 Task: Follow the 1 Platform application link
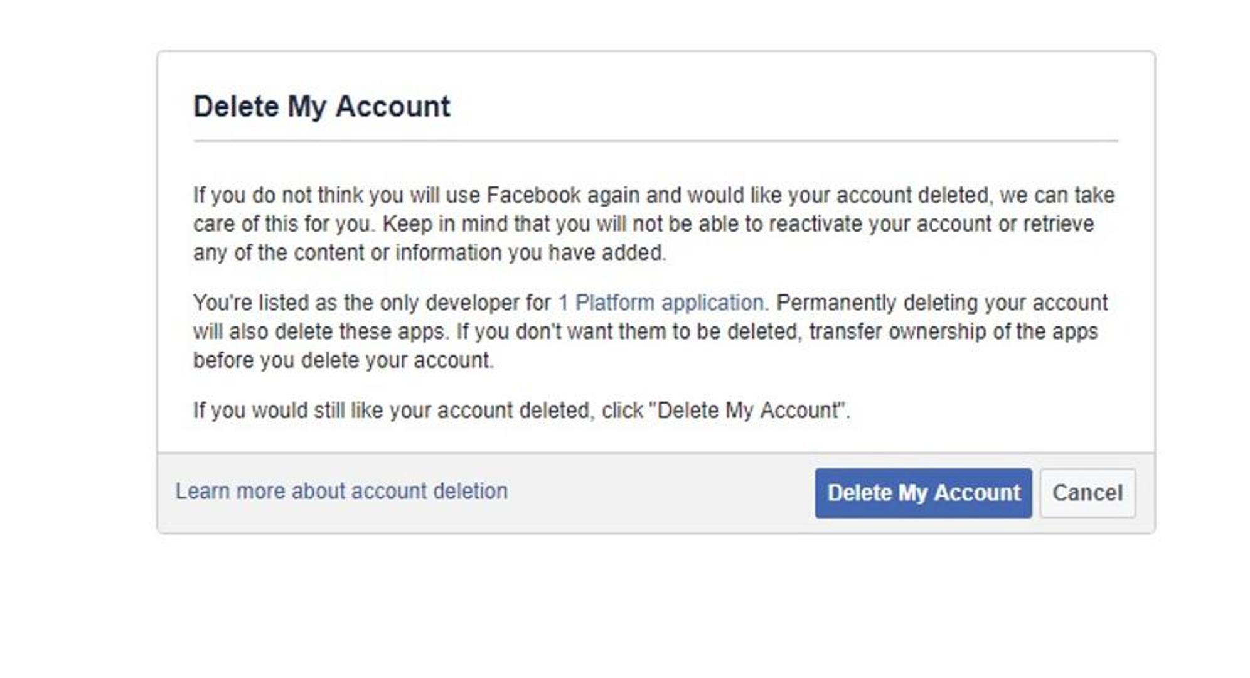(x=661, y=303)
